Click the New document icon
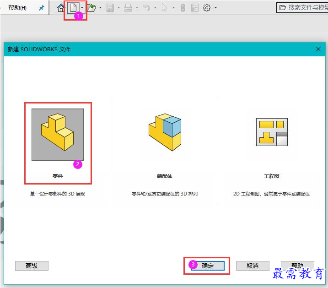 73,8
